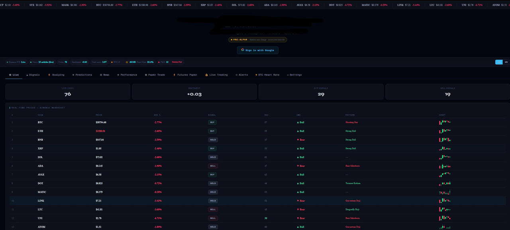Viewport: 510px width, 230px height.
Task: Select the Sell Signals 19 card
Action: point(447,92)
